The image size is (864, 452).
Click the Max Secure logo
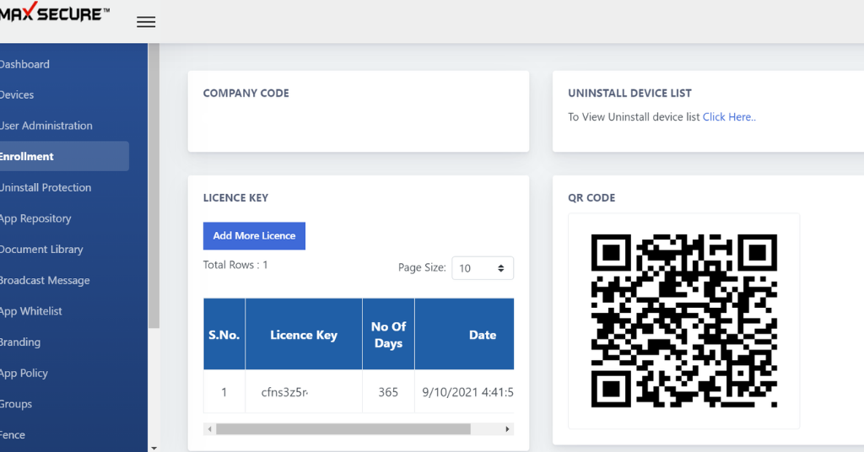click(55, 13)
